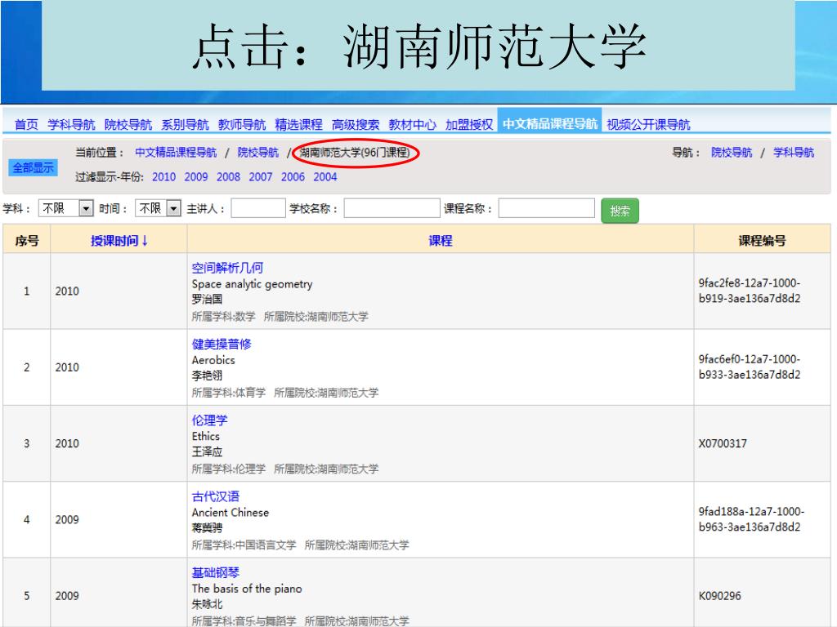Open 院校导航 in top navigation bar

(x=128, y=124)
